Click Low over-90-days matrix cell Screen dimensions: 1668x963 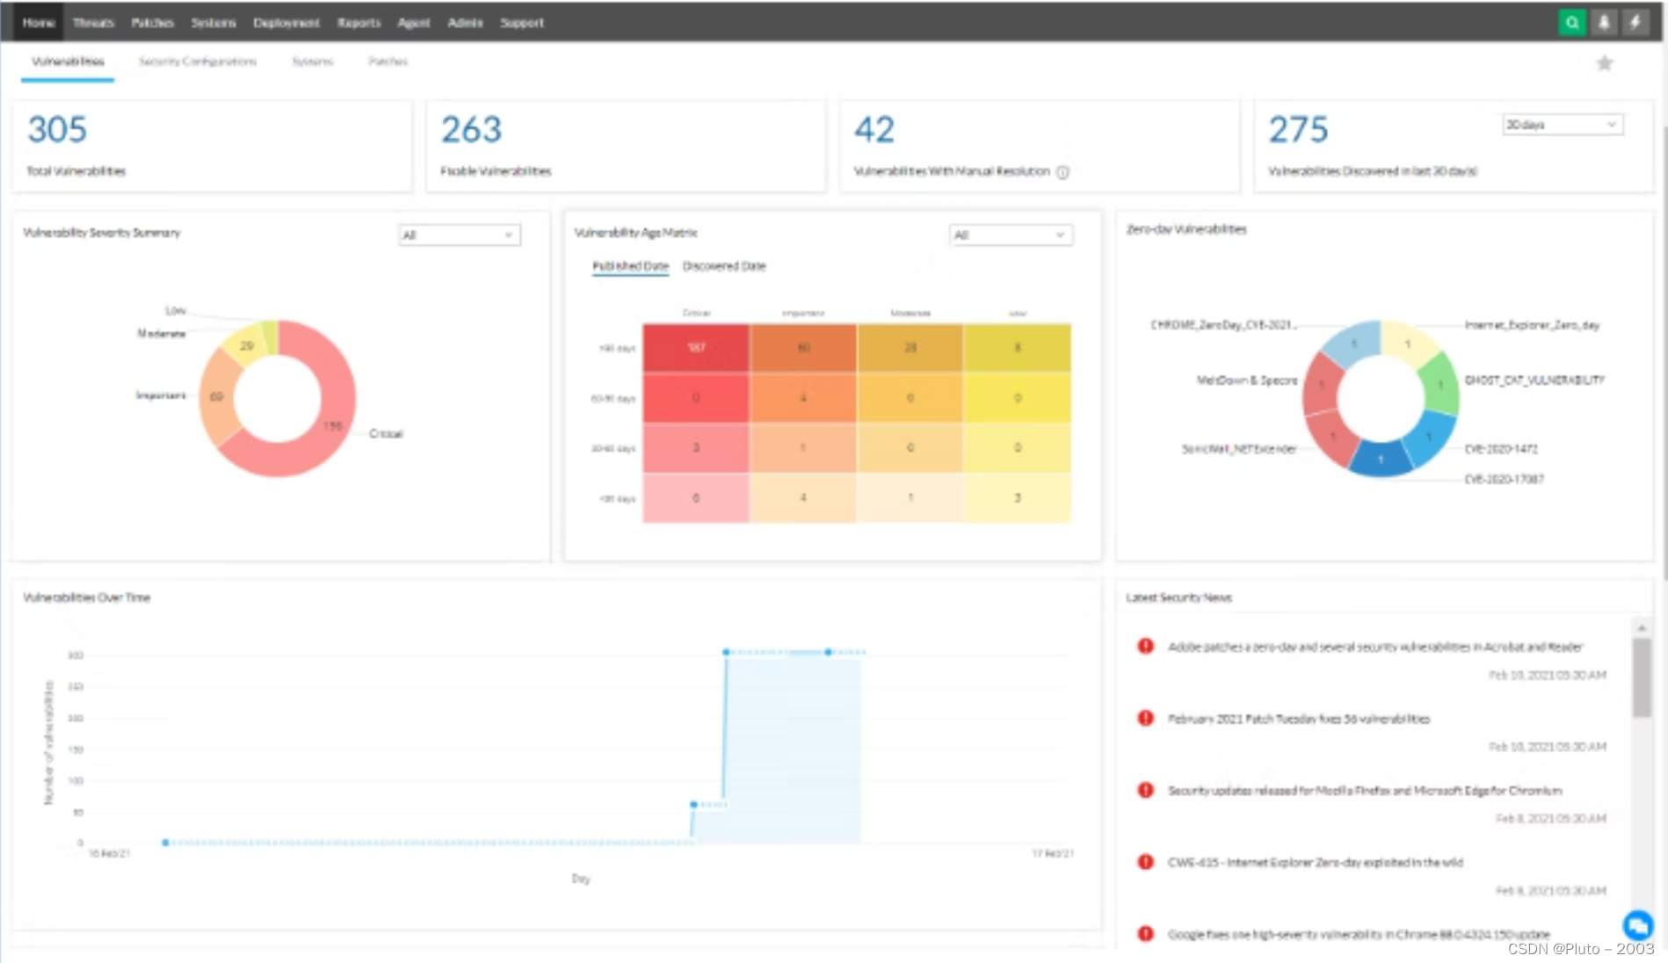(1018, 348)
